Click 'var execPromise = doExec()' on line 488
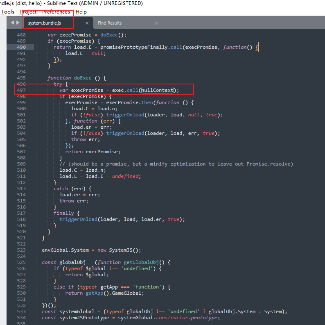Viewport: 325px width, 325px height. click(x=86, y=35)
